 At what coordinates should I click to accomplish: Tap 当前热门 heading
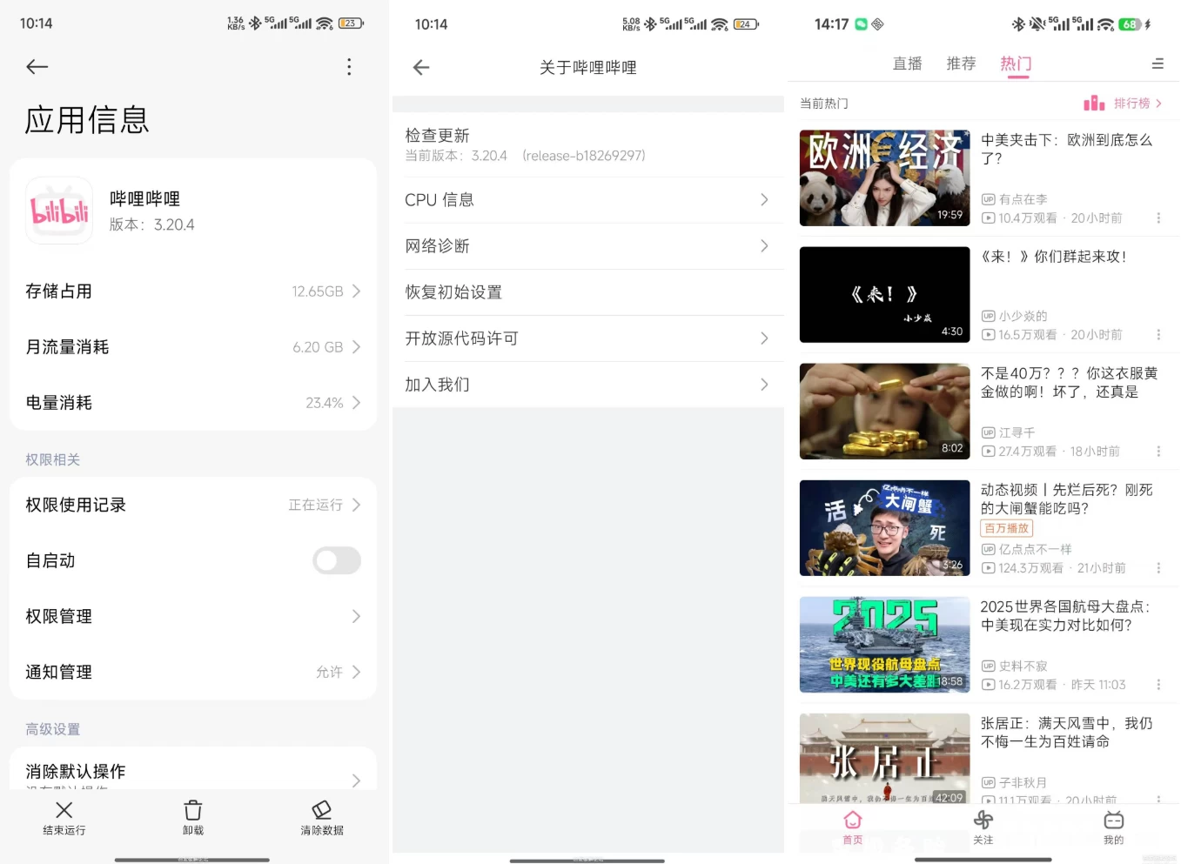824,104
